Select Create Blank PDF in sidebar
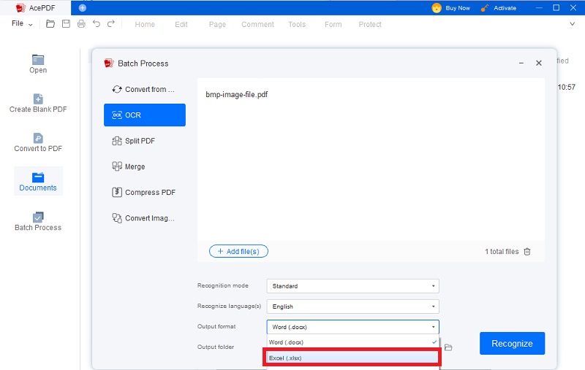Viewport: 585px width, 370px height. coord(38,103)
